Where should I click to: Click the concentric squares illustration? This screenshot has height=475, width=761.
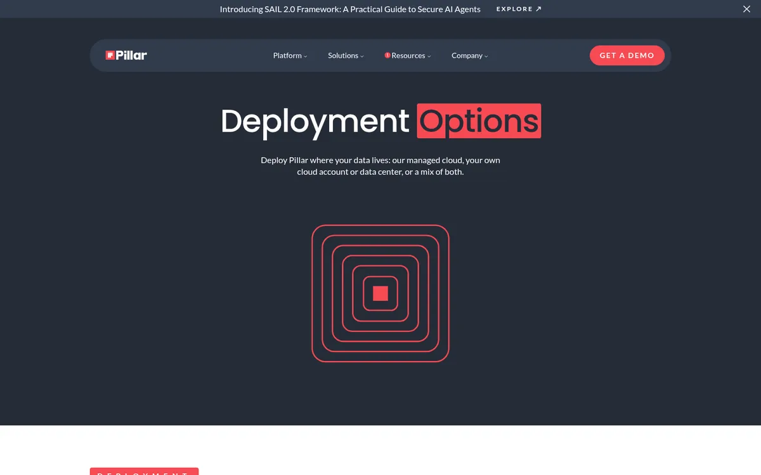(380, 293)
